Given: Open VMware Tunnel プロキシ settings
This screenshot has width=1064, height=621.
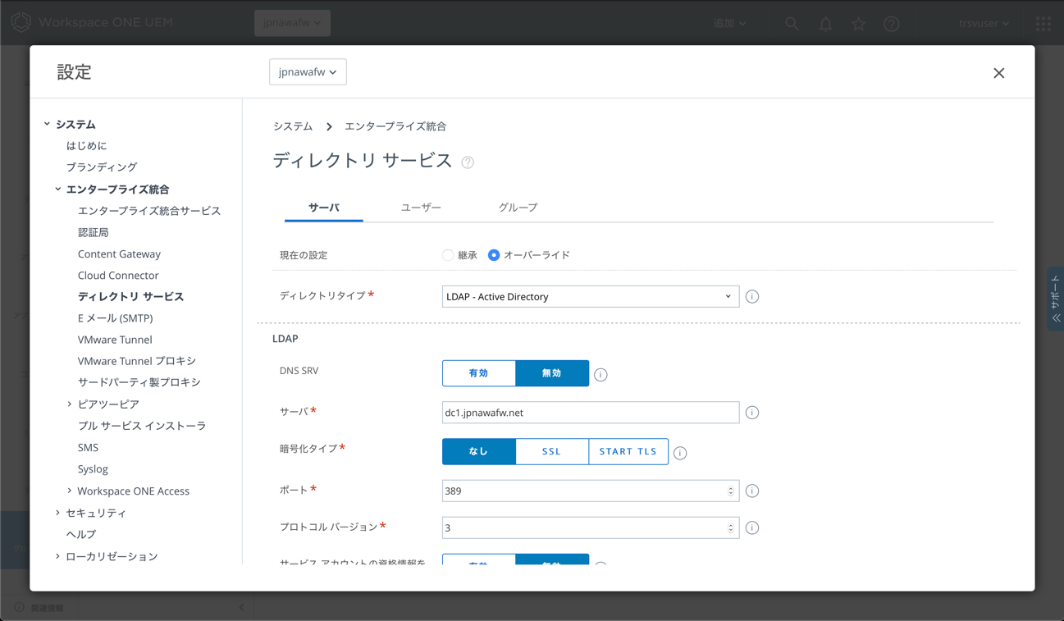Looking at the screenshot, I should click(x=137, y=361).
